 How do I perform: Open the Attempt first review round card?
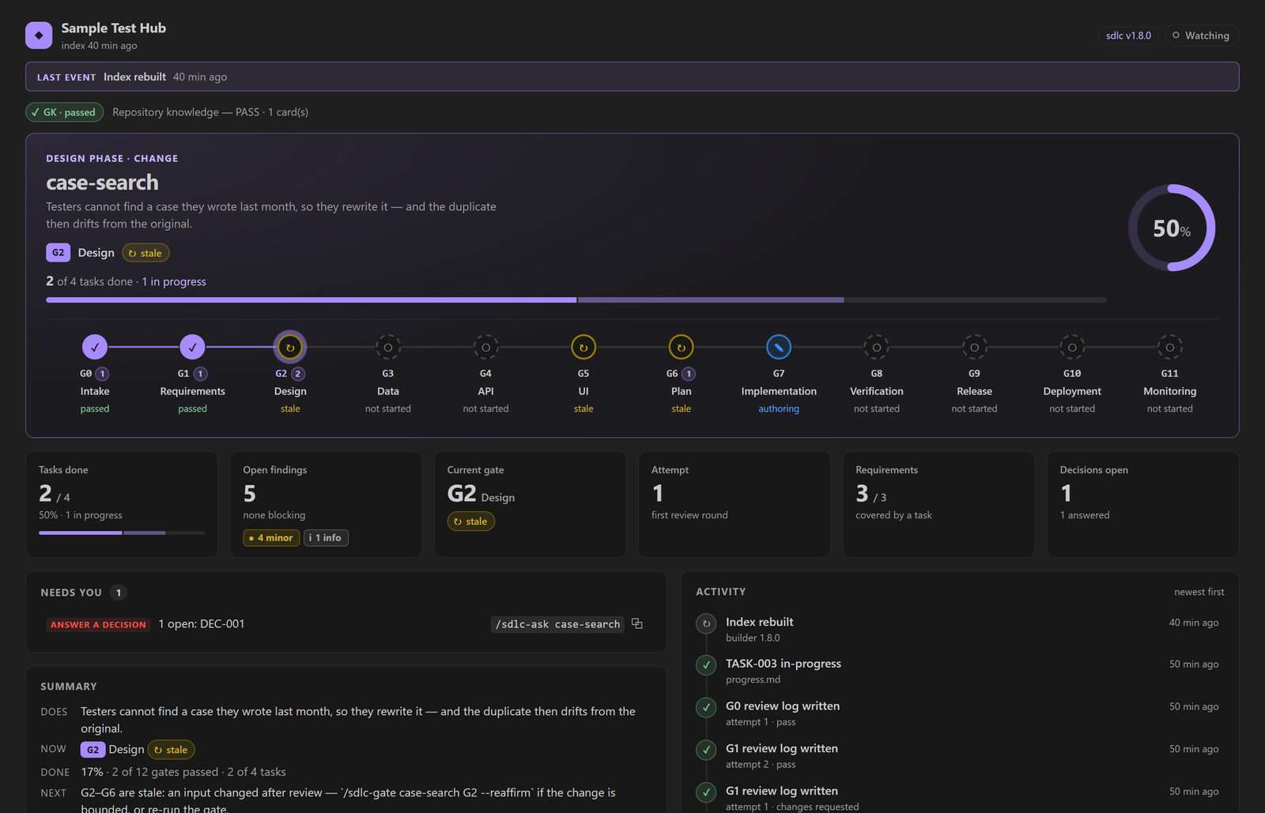734,504
